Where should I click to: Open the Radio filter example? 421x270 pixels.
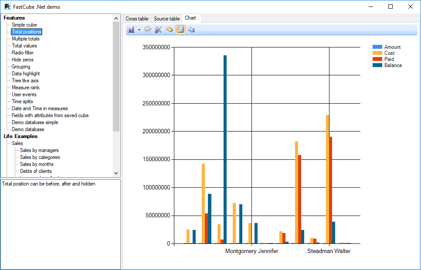coord(22,53)
